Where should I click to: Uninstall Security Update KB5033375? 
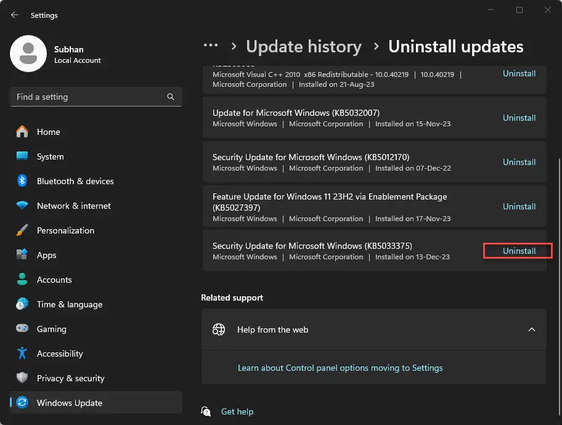point(519,251)
